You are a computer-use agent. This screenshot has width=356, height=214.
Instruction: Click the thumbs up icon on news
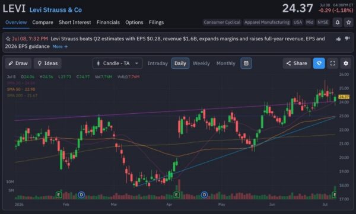[338, 39]
